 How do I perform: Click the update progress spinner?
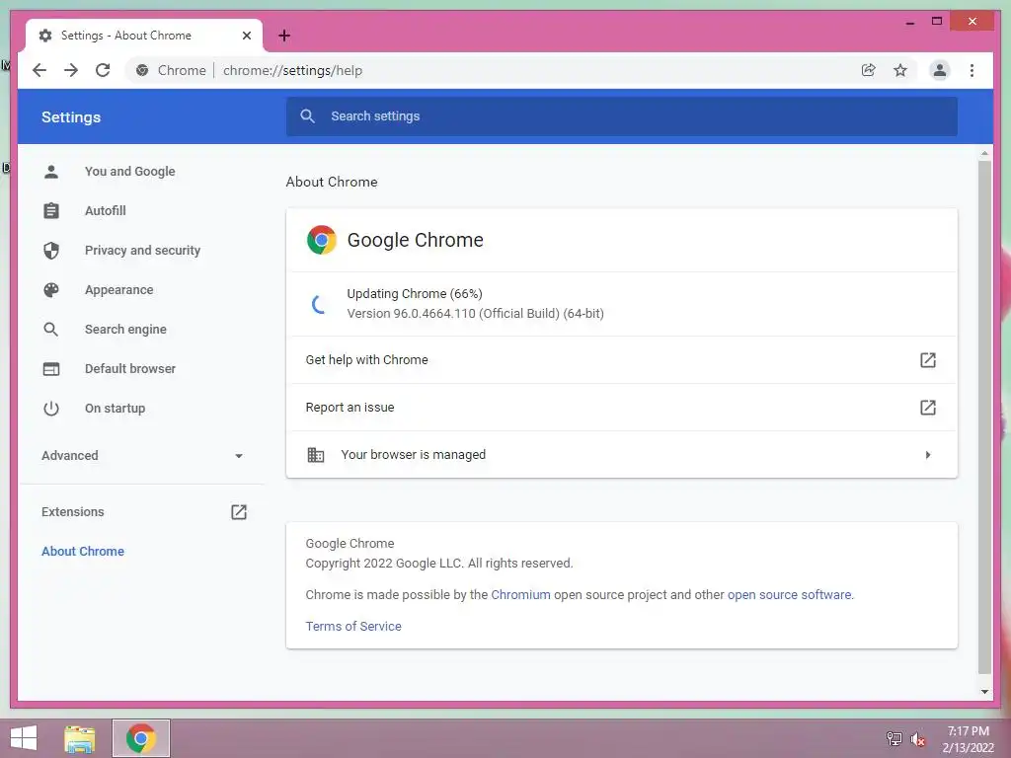pos(319,304)
